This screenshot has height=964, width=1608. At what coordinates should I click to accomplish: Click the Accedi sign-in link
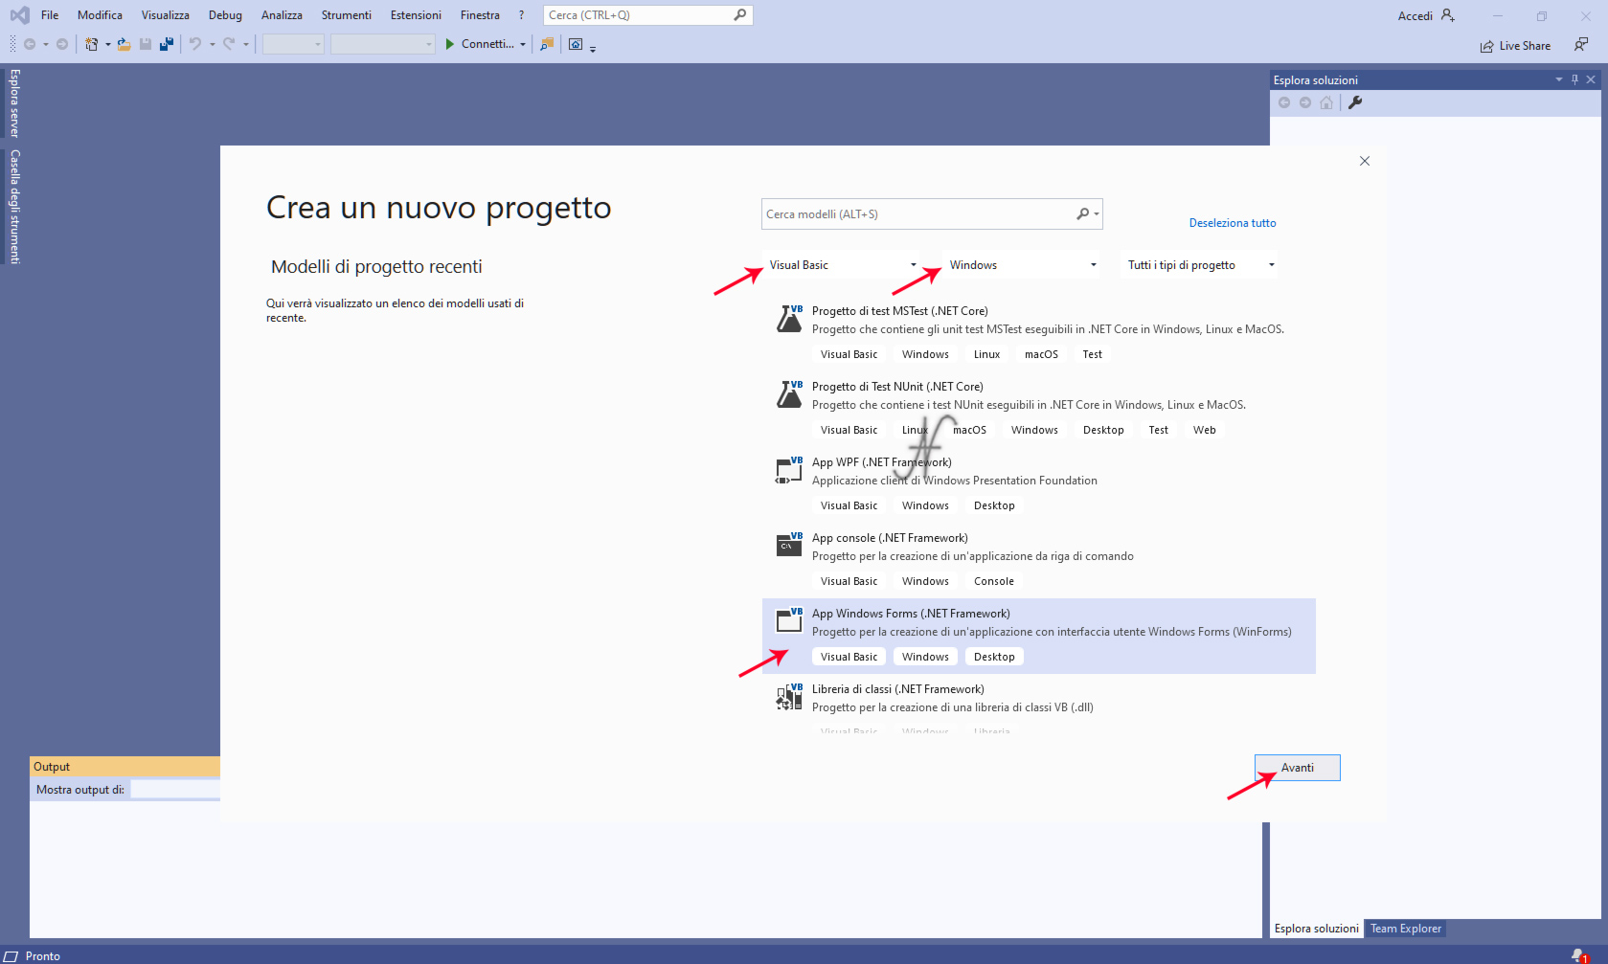(1415, 15)
